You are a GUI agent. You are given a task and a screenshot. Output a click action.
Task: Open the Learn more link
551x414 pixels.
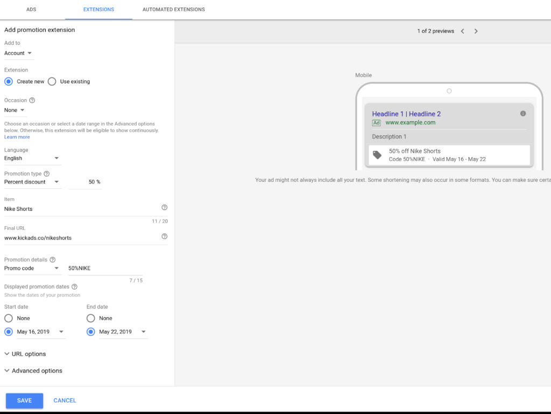[x=17, y=137]
